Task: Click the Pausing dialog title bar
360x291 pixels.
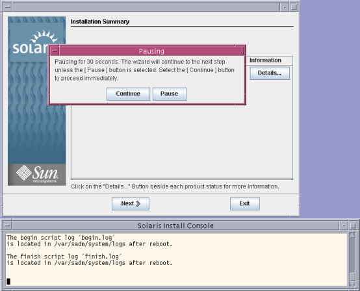Action: (x=151, y=51)
